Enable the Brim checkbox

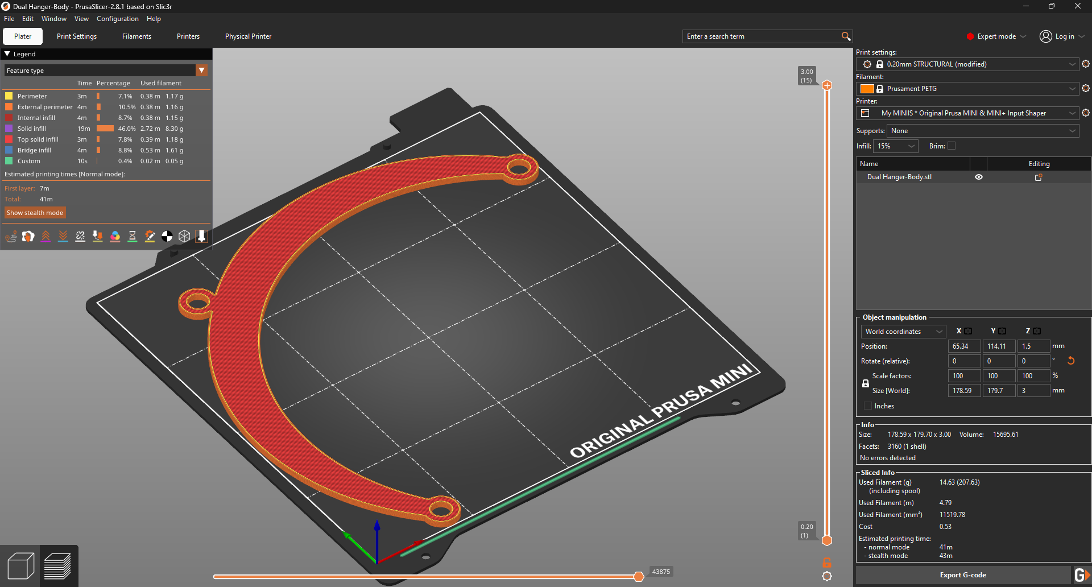[952, 146]
